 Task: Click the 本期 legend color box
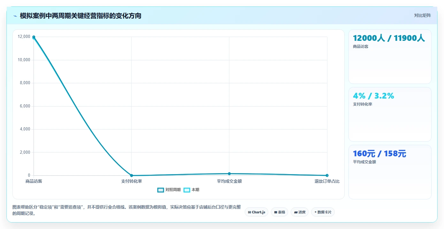[187, 190]
